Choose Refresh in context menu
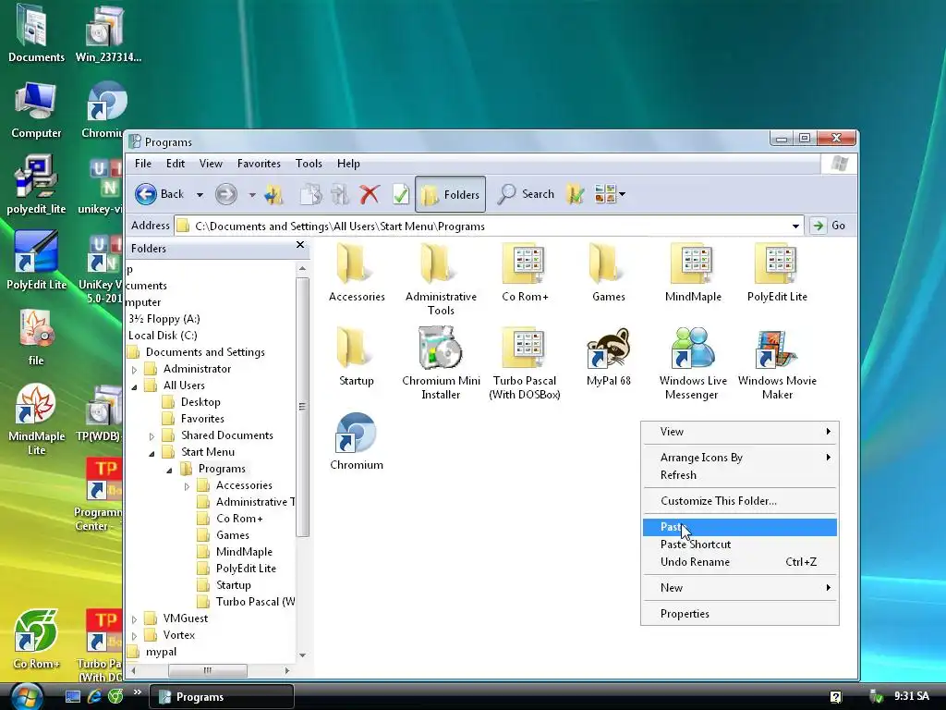 [740, 475]
